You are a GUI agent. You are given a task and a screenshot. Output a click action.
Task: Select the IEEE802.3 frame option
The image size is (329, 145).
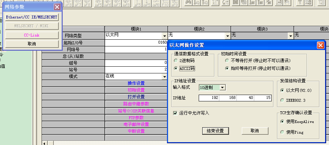283,100
